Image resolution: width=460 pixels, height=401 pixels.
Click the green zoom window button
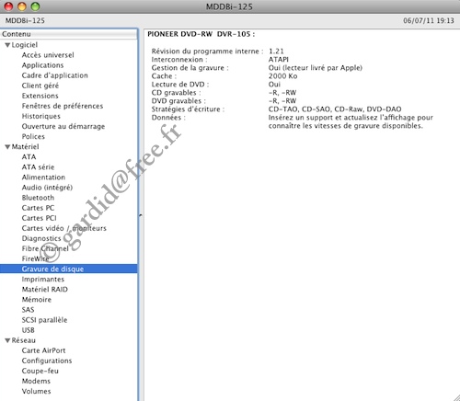36,6
